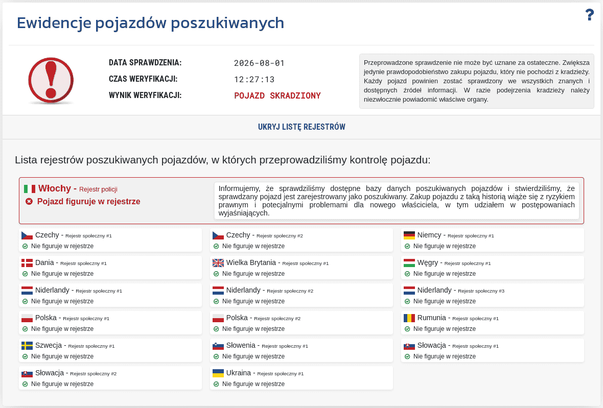Click the Lista rejestrów poszukiwanych pojazdów heading
Screen dimensions: 603x408
223,160
